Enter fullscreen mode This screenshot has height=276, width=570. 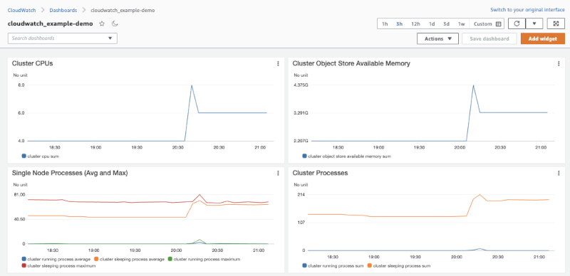[556, 23]
